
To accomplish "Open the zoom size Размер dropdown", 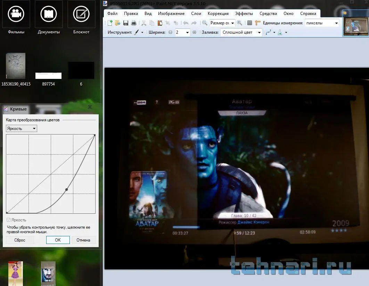I will pos(222,23).
